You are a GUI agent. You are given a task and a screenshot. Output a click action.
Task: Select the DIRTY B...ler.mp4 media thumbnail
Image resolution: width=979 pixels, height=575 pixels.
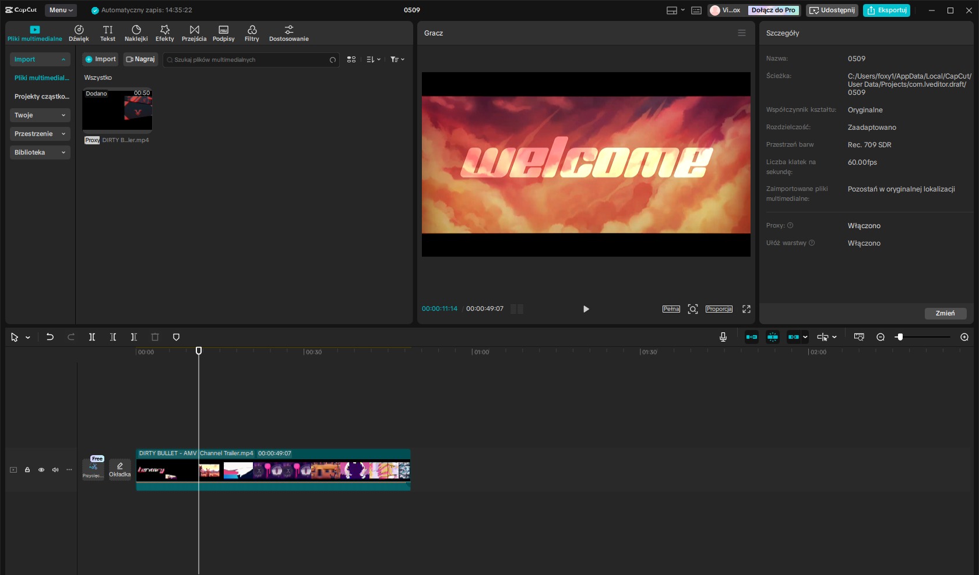coord(117,111)
